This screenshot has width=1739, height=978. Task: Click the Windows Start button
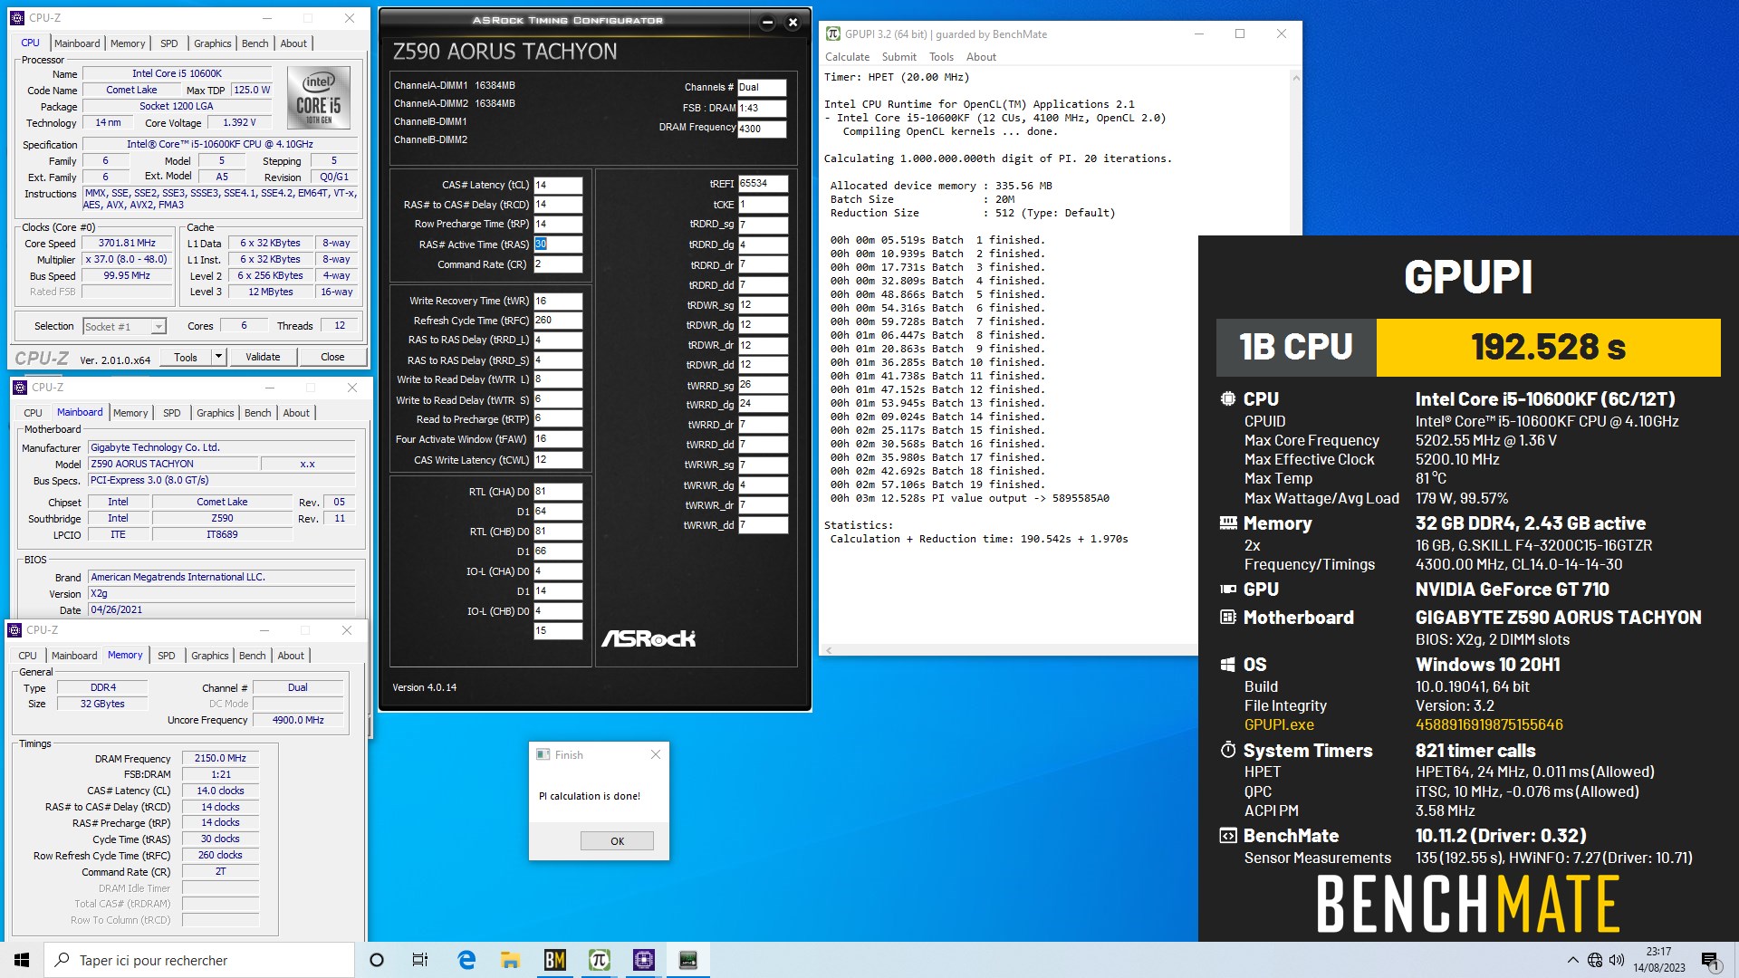point(22,960)
